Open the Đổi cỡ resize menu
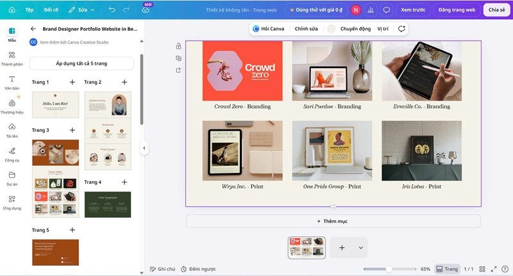 (x=51, y=10)
